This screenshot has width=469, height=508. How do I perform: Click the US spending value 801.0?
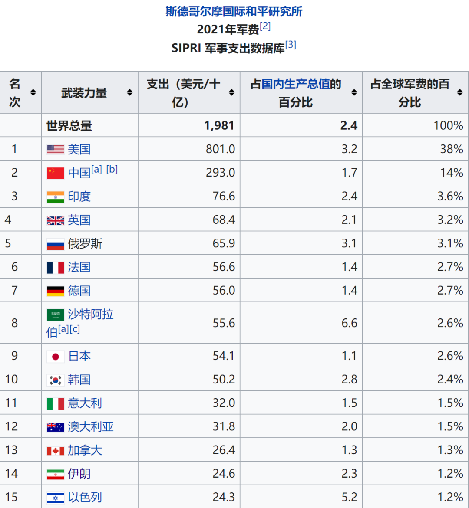(220, 149)
